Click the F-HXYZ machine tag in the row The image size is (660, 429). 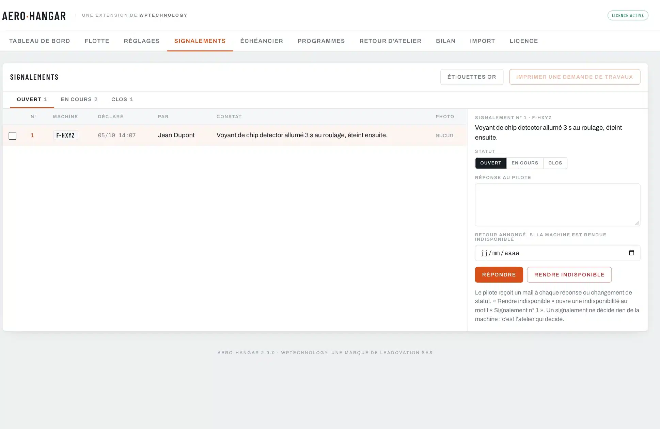[x=65, y=135]
